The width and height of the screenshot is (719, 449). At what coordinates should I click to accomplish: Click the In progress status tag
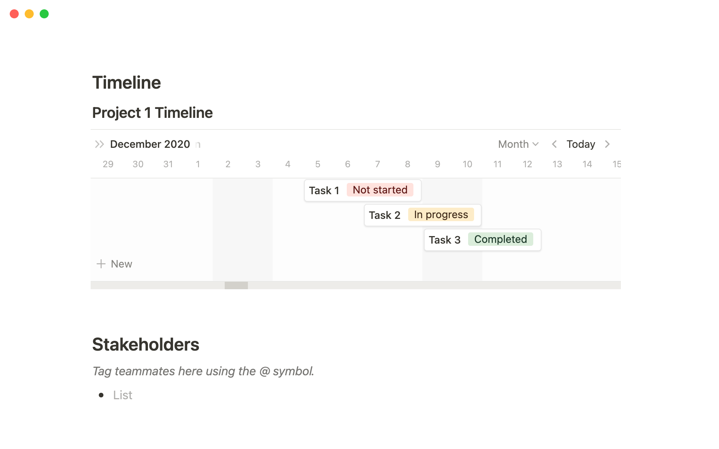point(441,215)
